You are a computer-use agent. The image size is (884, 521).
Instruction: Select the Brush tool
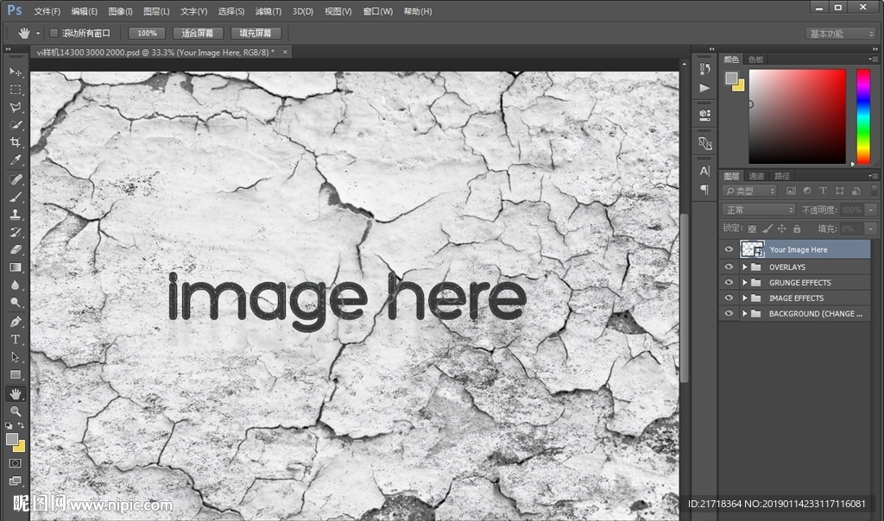pos(16,197)
